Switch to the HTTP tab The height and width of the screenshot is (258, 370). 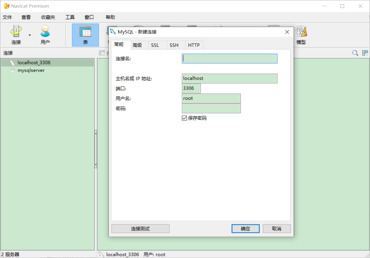[194, 45]
